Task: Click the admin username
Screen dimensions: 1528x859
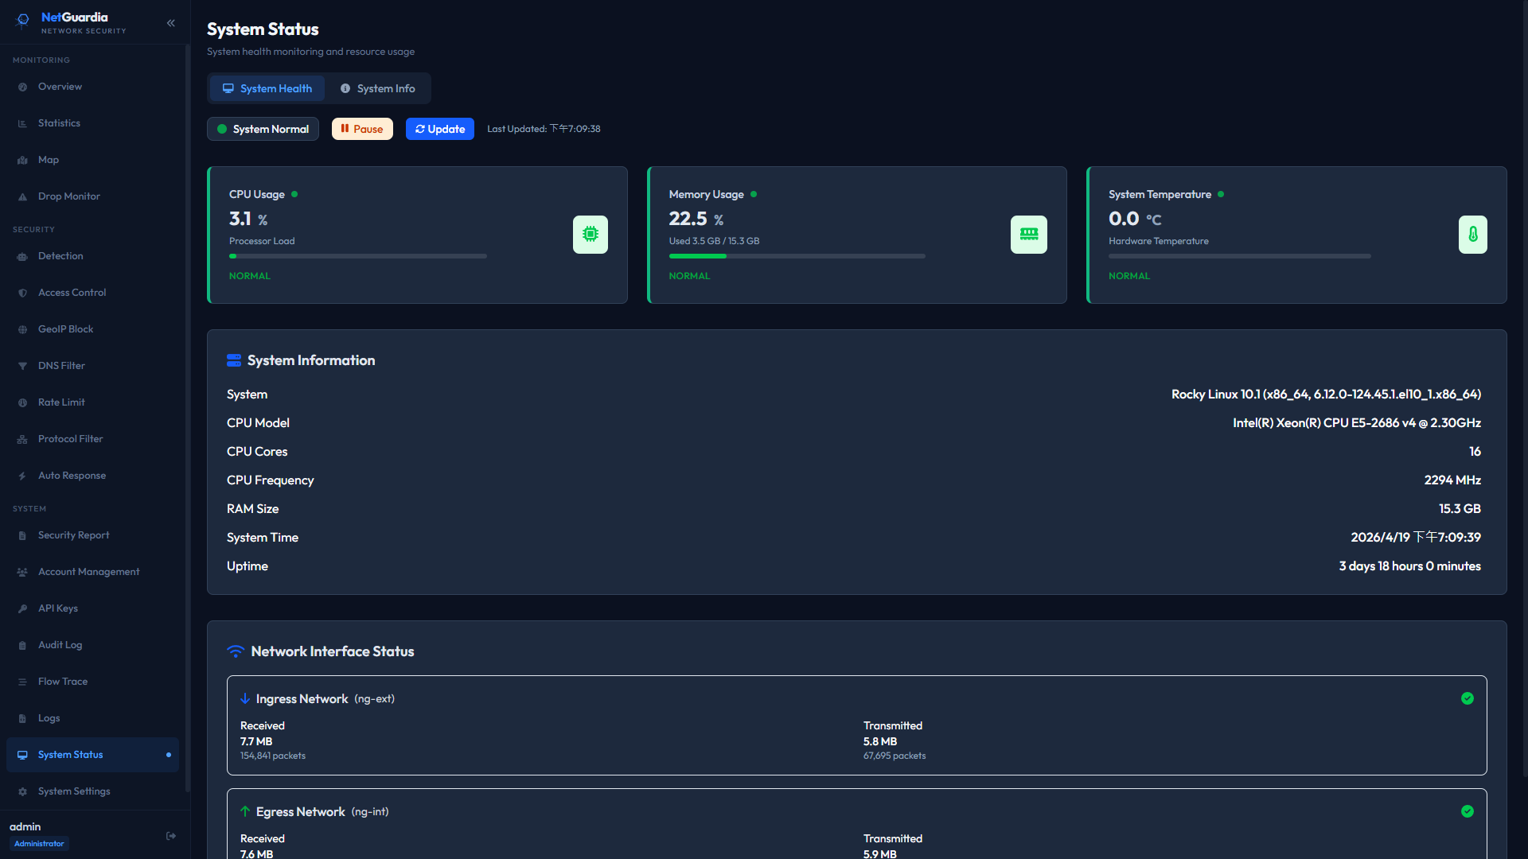Action: 25,826
